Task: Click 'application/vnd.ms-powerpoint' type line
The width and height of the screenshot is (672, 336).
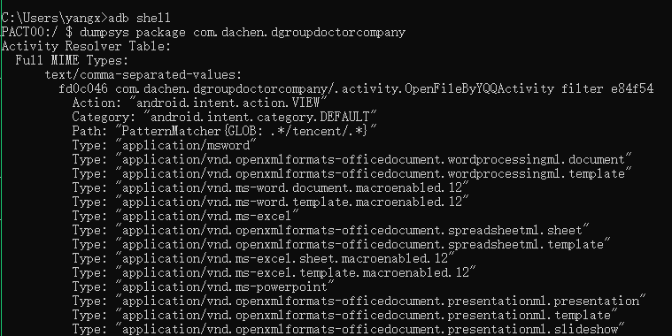Action: coord(203,286)
